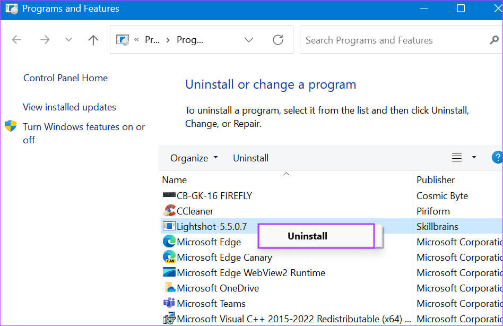This screenshot has height=326, width=503.
Task: Open Turn Windows features on or off
Action: 84,133
